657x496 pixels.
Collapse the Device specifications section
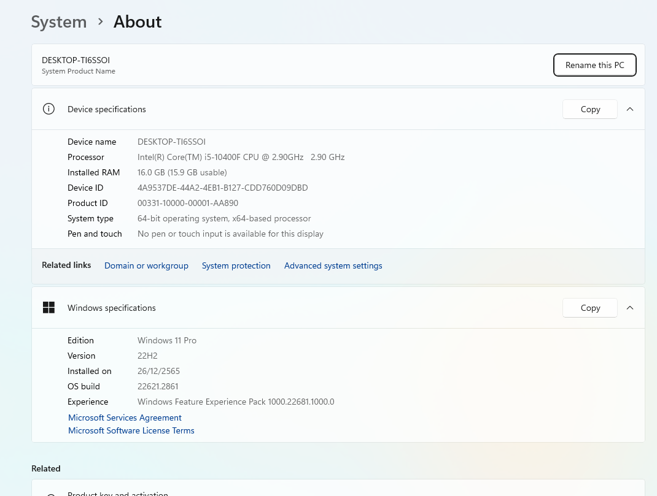(x=630, y=109)
